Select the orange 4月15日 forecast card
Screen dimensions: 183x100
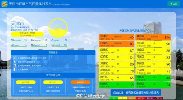click(80, 87)
